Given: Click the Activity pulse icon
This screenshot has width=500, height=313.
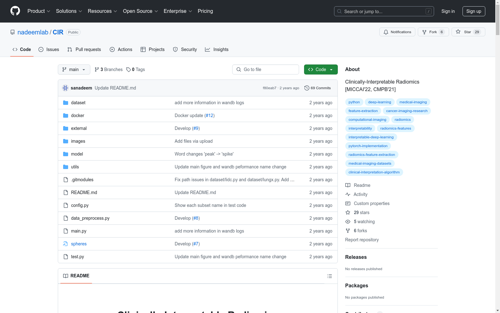Looking at the screenshot, I should point(348,194).
